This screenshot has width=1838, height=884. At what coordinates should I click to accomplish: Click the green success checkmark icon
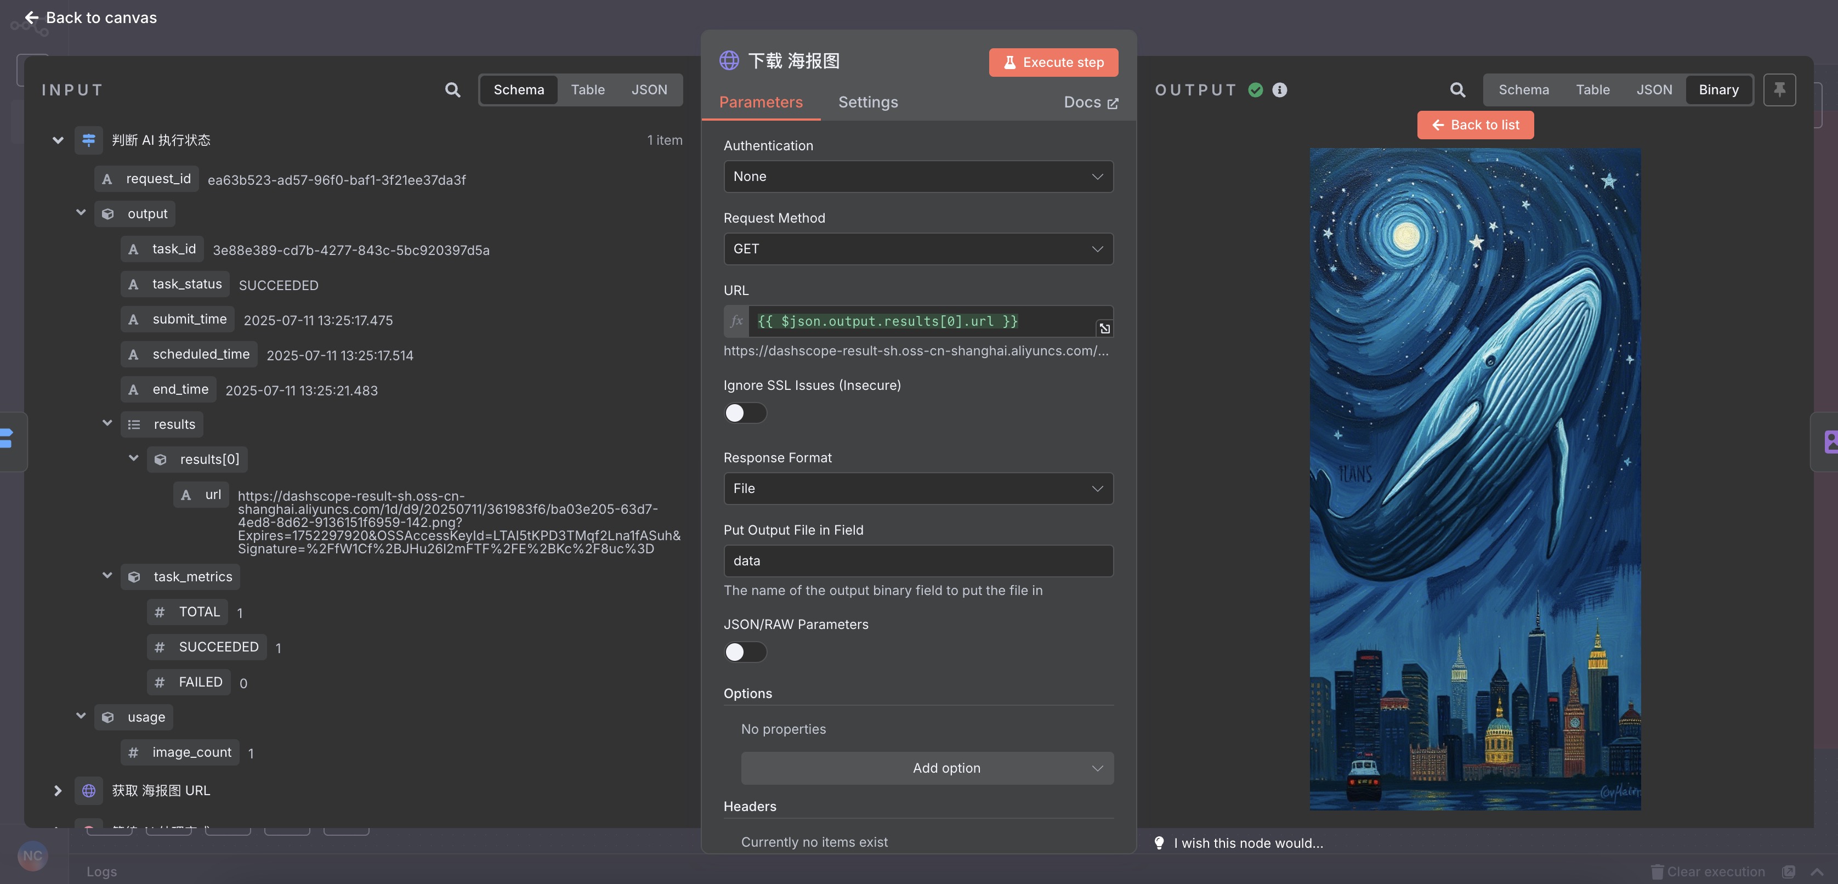pos(1256,90)
